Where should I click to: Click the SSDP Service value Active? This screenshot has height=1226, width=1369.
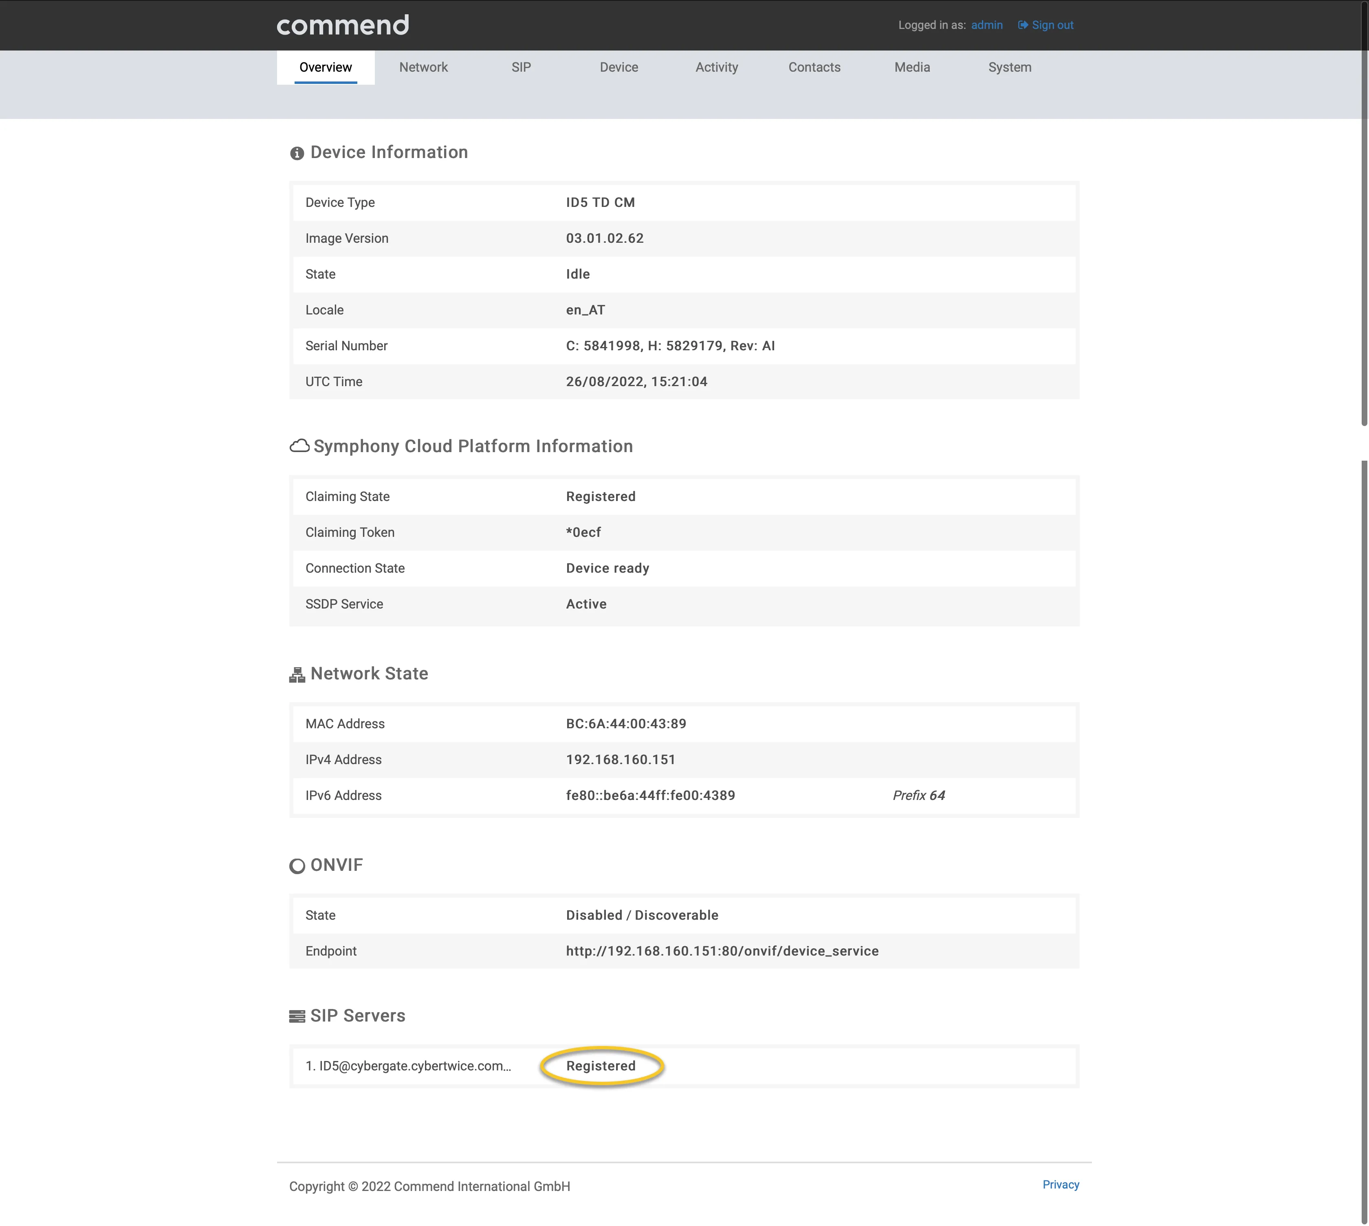point(585,604)
